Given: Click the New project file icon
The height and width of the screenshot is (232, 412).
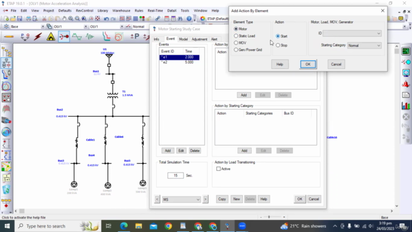Looking at the screenshot, I should click(x=6, y=19).
